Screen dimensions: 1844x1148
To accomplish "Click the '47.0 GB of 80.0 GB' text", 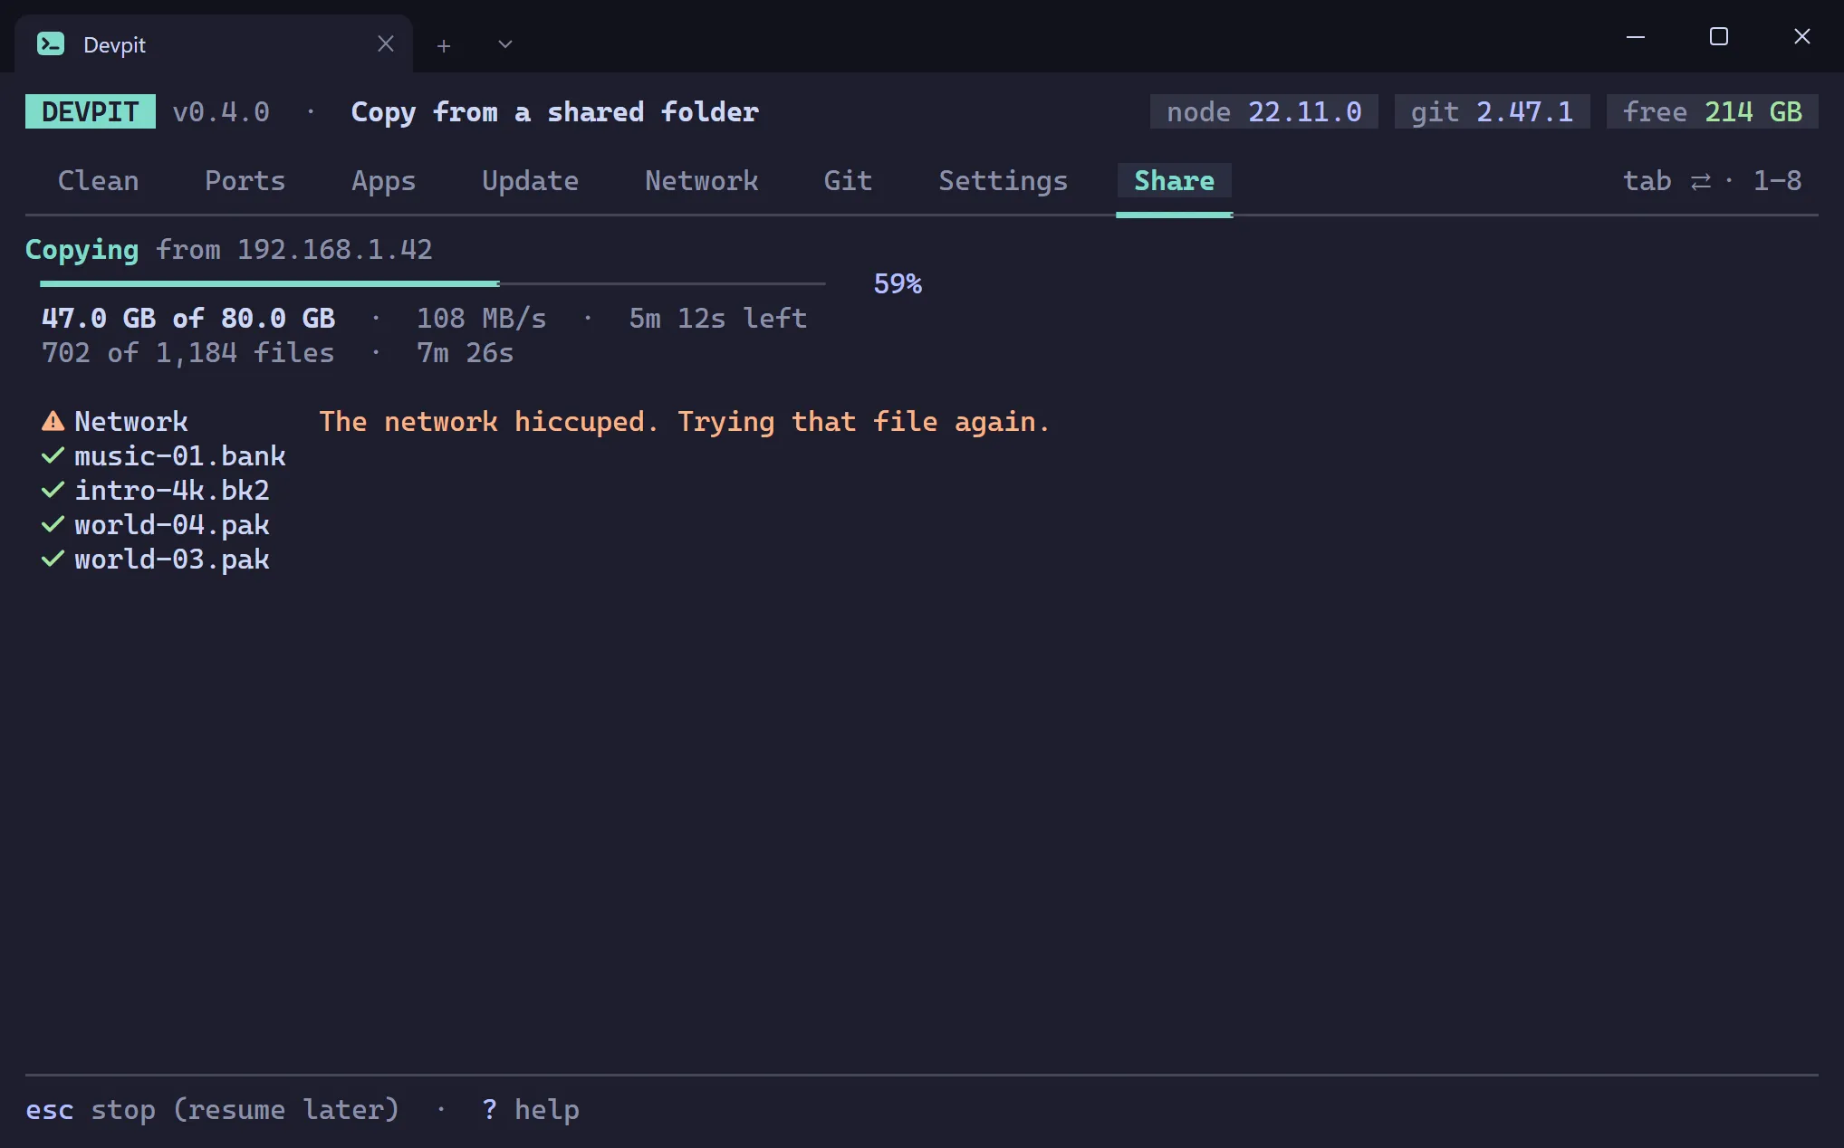I will pyautogui.click(x=188, y=319).
